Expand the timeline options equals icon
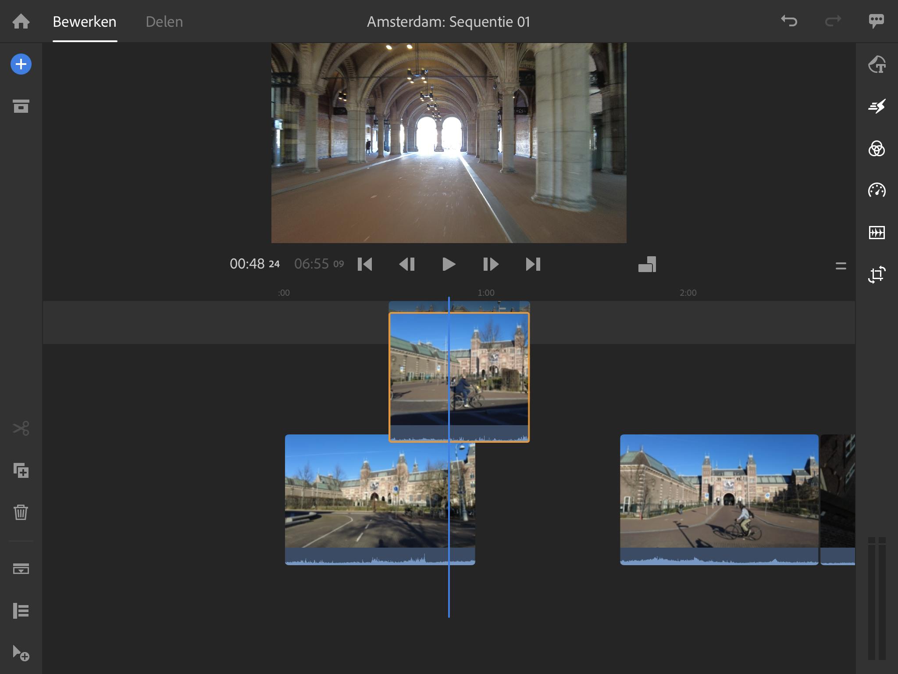This screenshot has width=898, height=674. (841, 266)
